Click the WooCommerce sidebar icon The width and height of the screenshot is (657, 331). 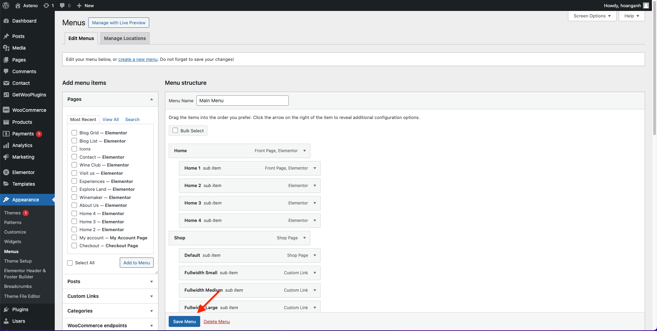click(x=6, y=110)
